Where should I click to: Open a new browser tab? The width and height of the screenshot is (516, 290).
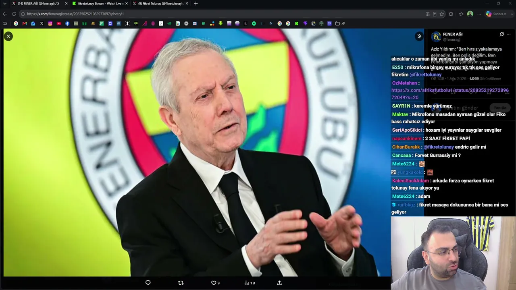coord(196,4)
